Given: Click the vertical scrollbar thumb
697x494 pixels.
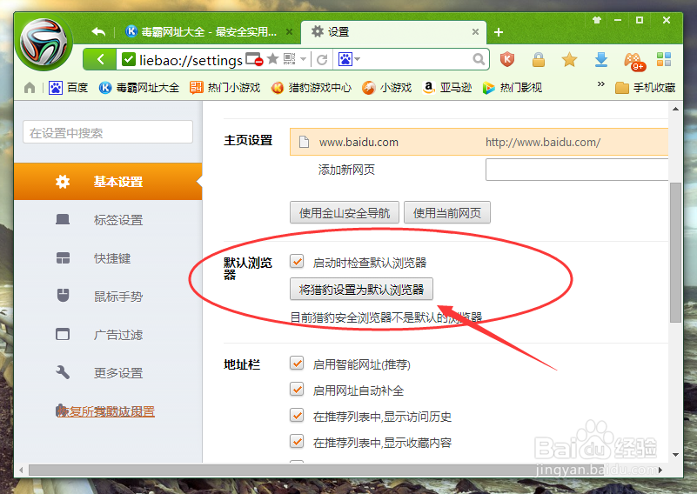Looking at the screenshot, I should coord(675,252).
